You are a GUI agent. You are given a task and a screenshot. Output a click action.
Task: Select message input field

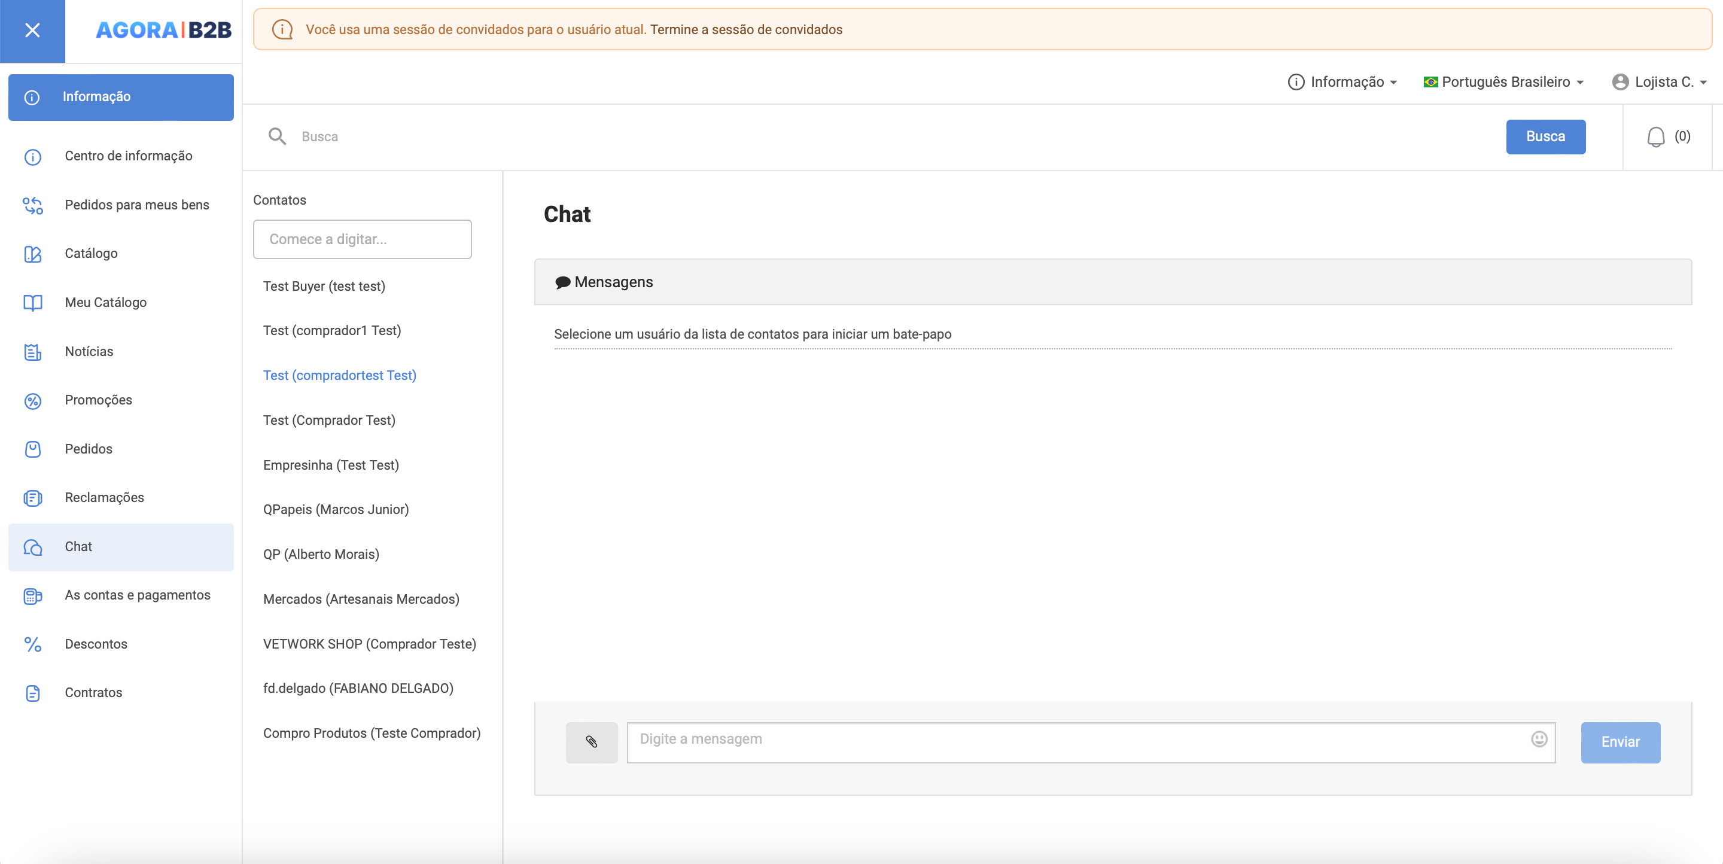point(1091,738)
